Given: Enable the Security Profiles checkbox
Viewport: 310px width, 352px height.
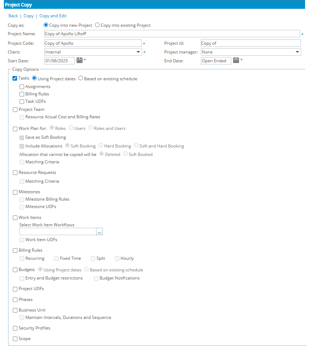Looking at the screenshot, I should pos(15,328).
